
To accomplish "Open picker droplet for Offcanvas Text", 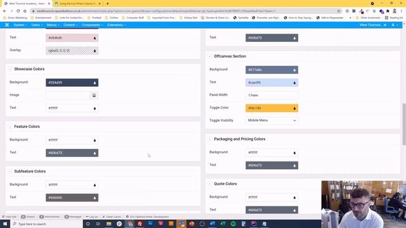I will point(294,83).
